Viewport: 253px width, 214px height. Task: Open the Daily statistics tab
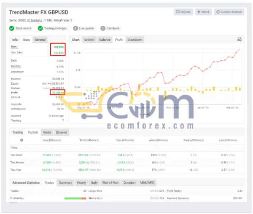point(94,182)
